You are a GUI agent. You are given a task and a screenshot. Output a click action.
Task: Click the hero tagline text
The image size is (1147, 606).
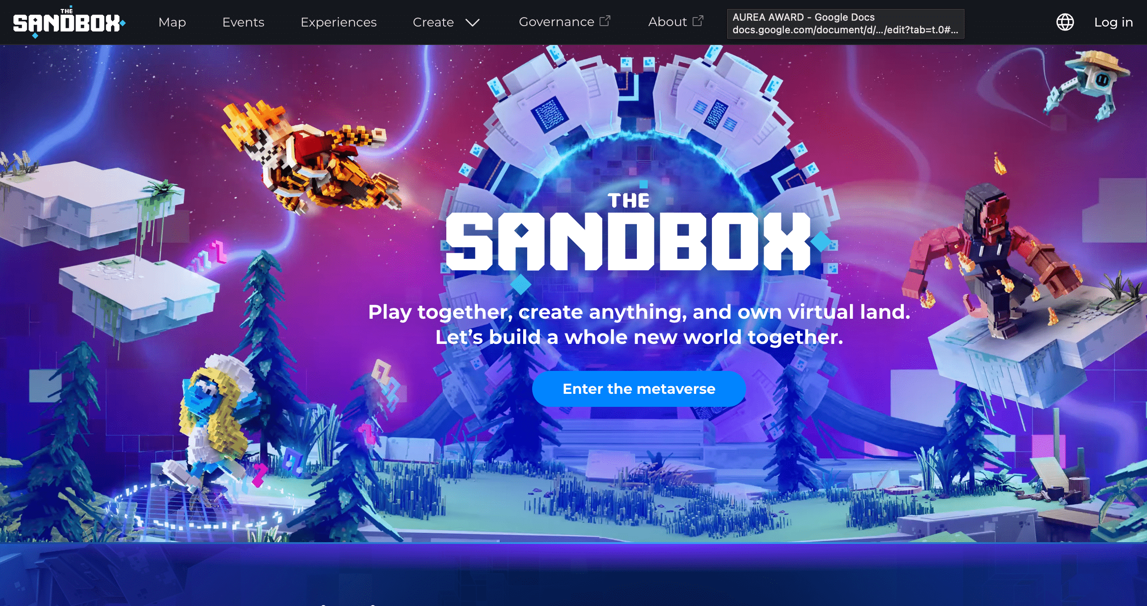click(x=639, y=324)
